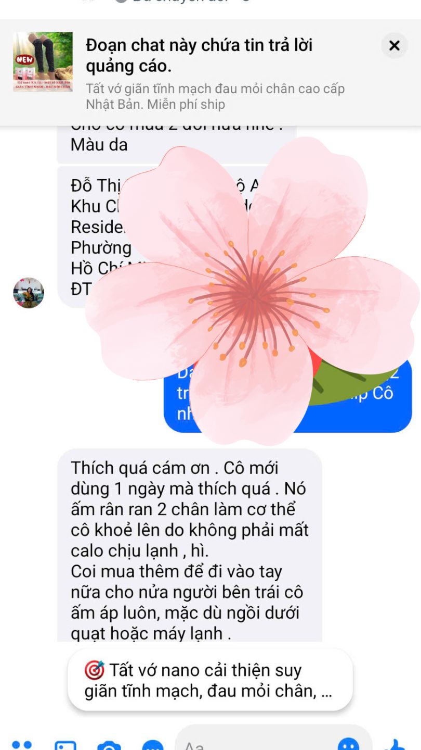Screen dimensions: 421x750
Task: Tap the "Thích quá cám ơn" message bubble
Action: (189, 545)
